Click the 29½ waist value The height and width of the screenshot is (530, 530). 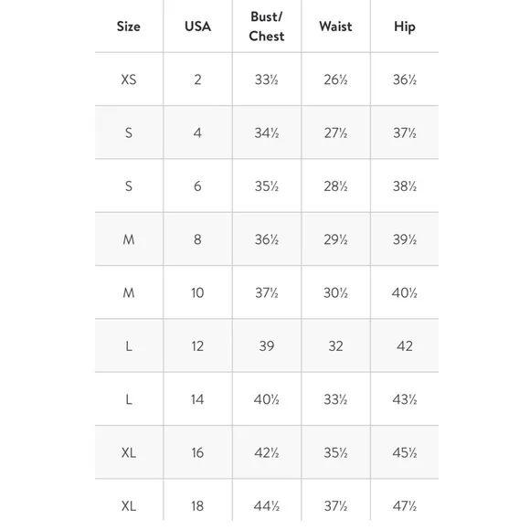click(x=335, y=239)
